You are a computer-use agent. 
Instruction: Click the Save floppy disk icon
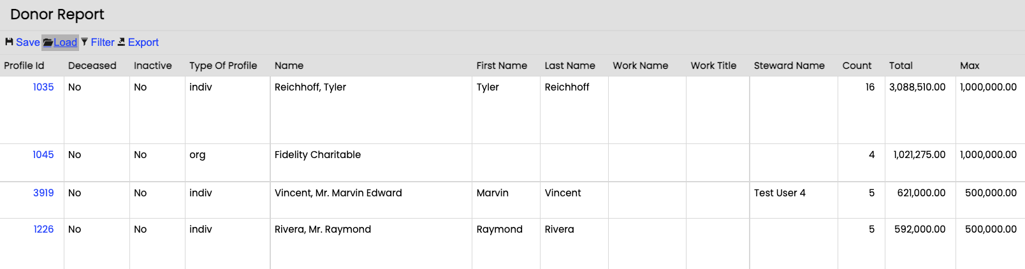pyautogui.click(x=9, y=42)
